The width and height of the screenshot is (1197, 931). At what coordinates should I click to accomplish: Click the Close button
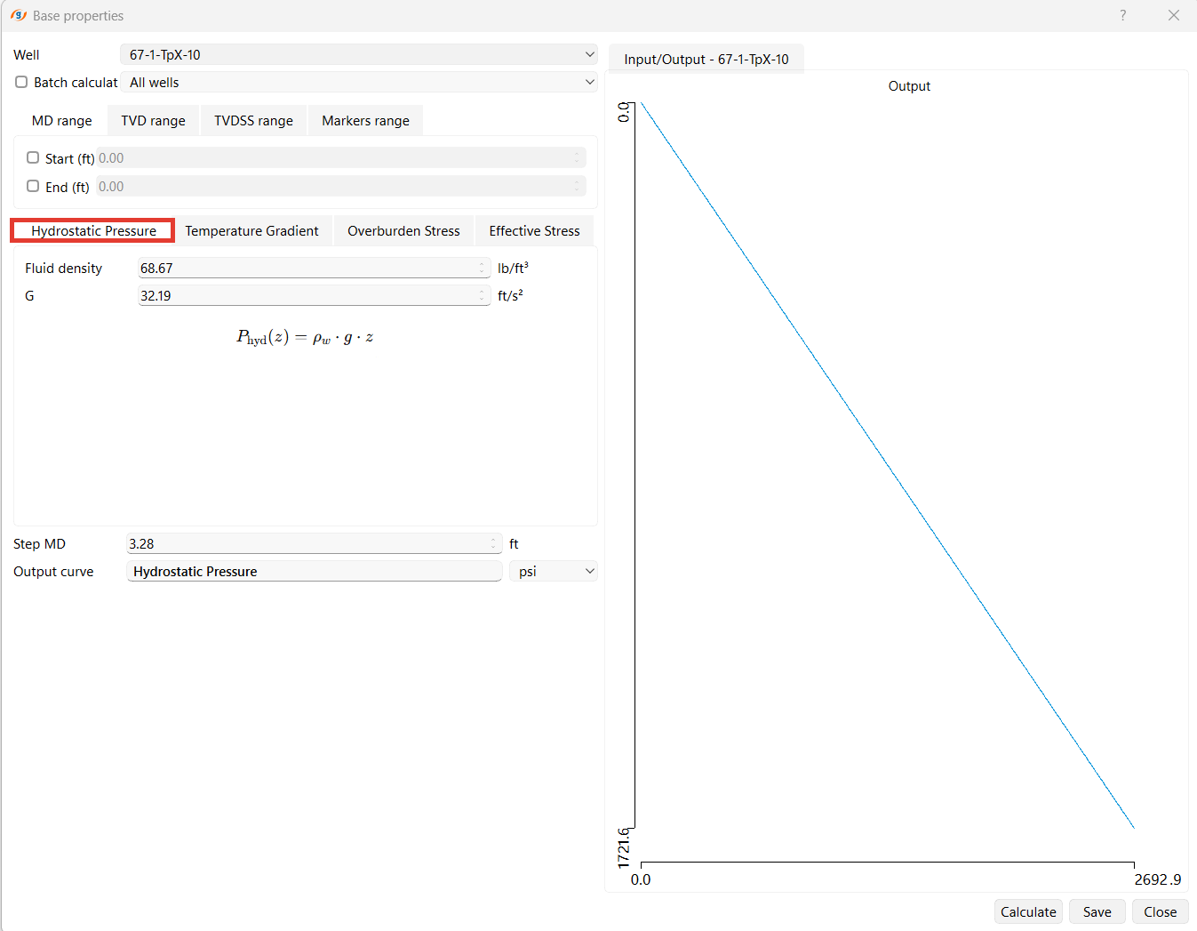pyautogui.click(x=1161, y=911)
